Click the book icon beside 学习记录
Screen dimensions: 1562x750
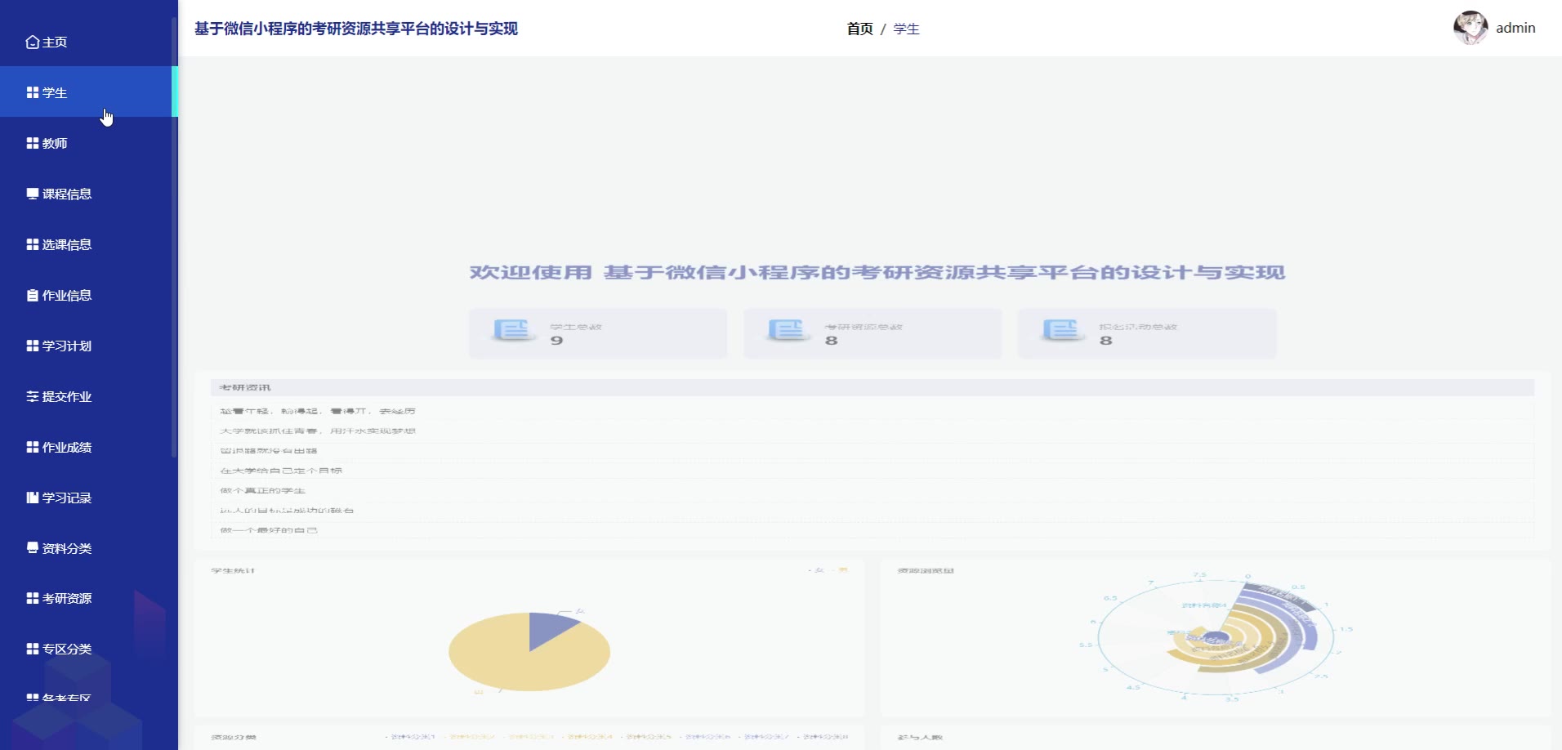(x=33, y=498)
